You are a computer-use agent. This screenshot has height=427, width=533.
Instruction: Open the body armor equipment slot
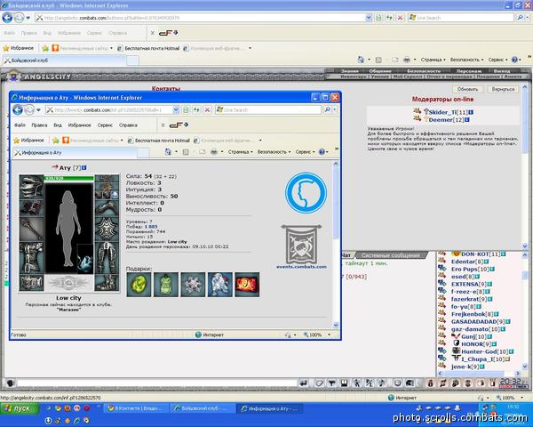(31, 258)
